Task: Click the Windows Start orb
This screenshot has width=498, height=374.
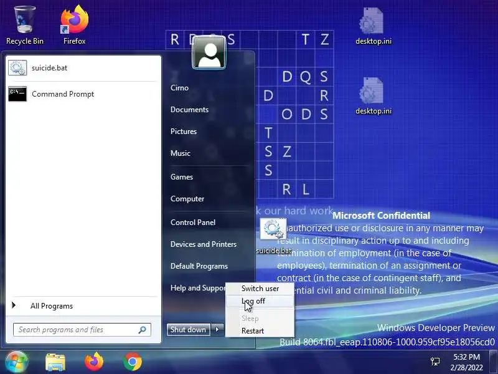Action: point(16,362)
